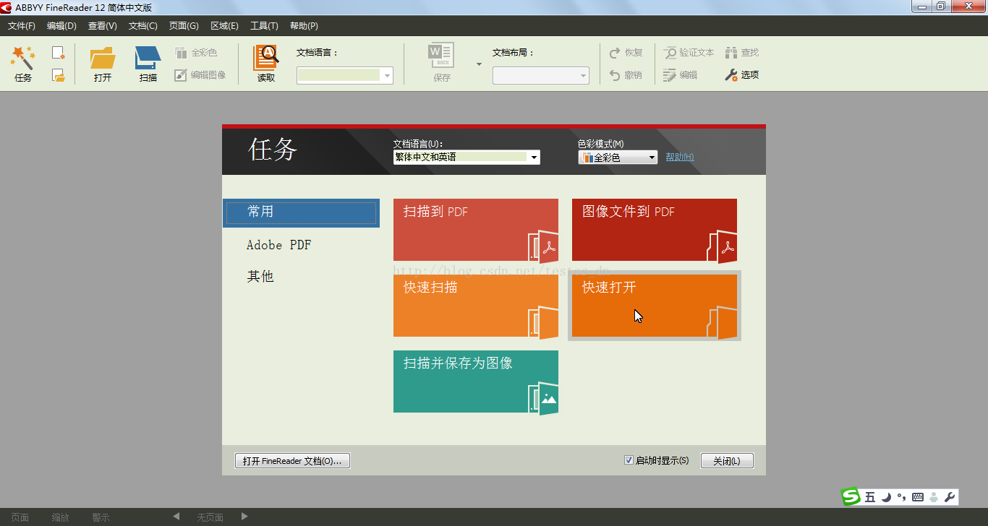
Task: Open the IME soft keyboard icon
Action: click(918, 497)
